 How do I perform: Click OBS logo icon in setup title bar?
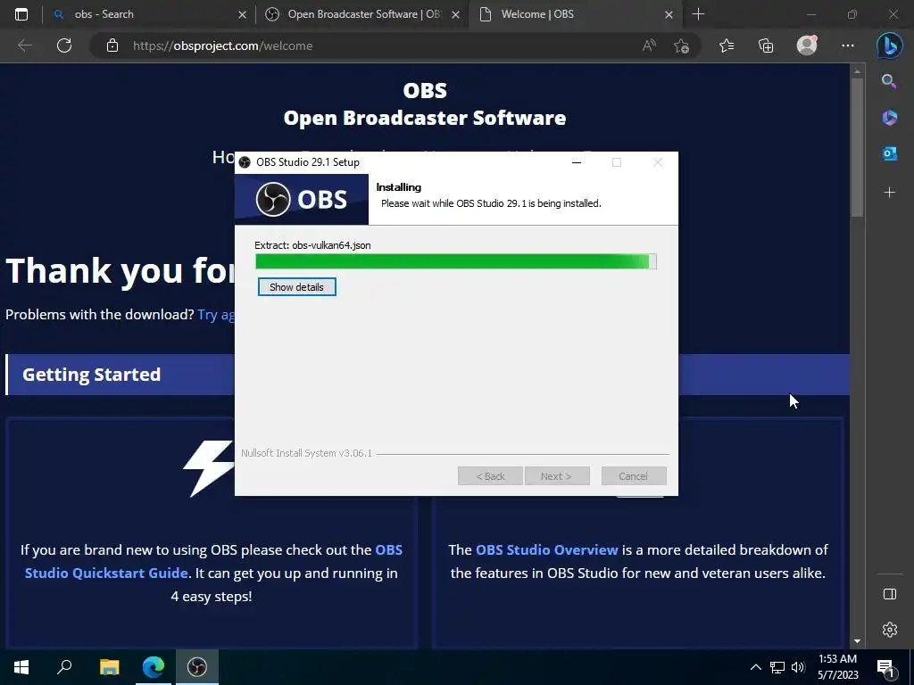(x=245, y=162)
